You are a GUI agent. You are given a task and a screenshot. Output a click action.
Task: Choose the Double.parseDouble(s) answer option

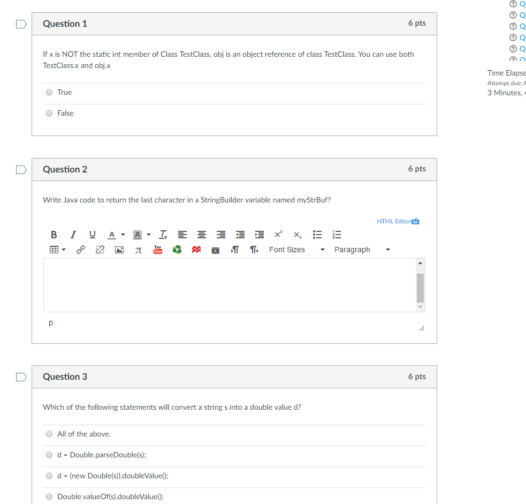pyautogui.click(x=49, y=455)
